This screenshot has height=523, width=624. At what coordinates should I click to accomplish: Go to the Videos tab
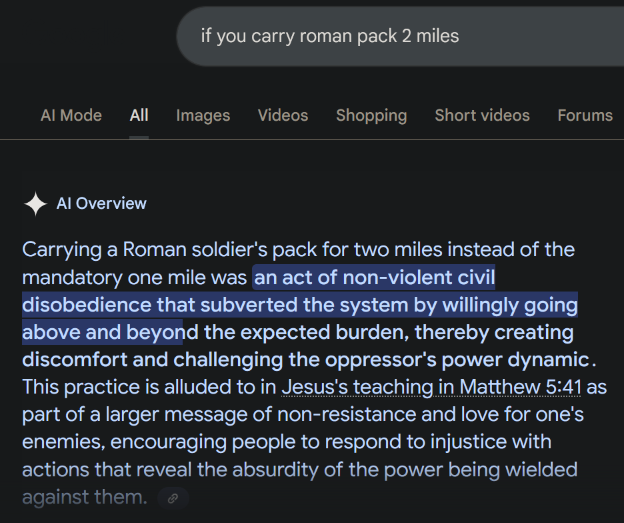283,115
